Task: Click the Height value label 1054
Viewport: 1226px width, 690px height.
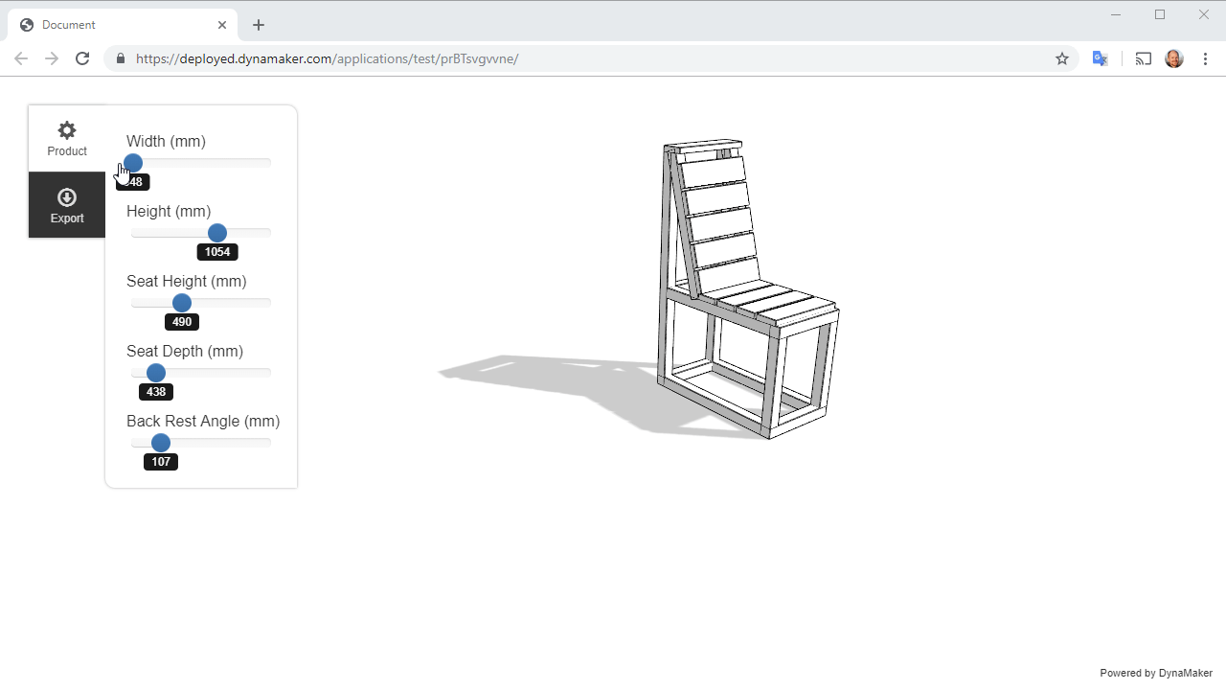Action: 217,252
